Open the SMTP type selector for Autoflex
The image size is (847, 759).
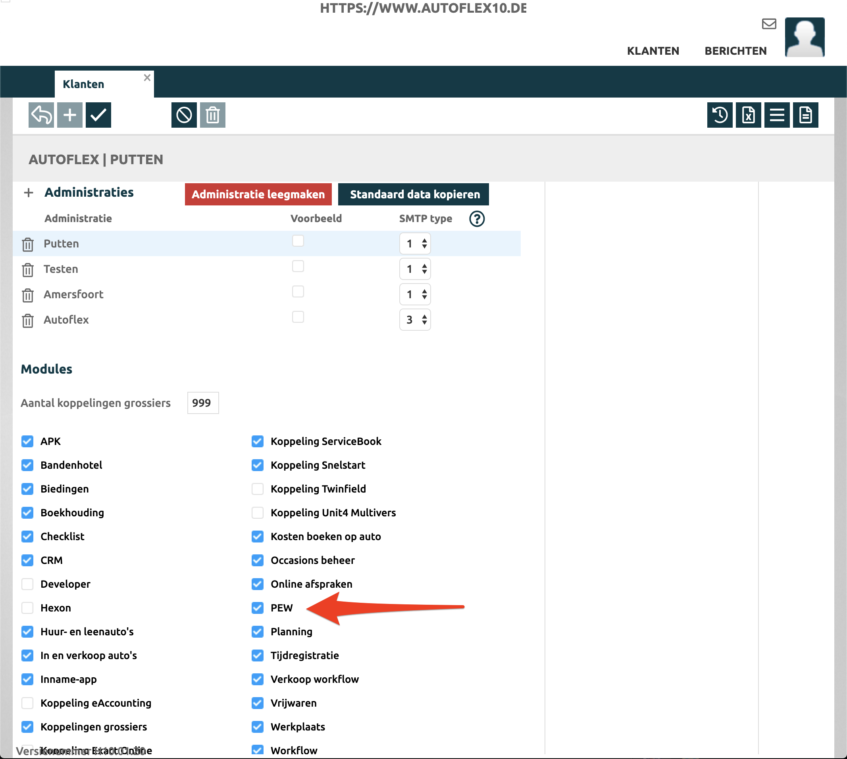[x=414, y=320]
